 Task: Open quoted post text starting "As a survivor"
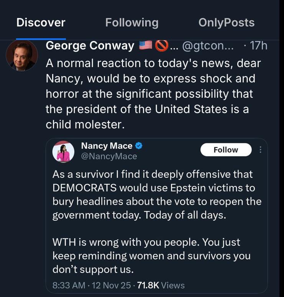(156, 194)
